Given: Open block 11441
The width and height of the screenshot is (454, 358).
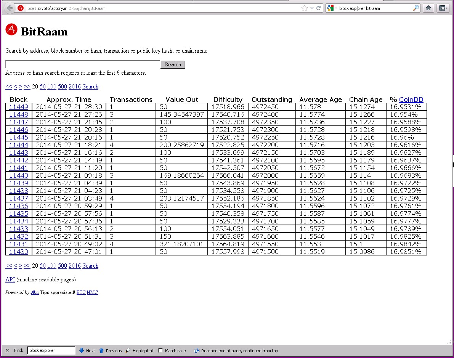Looking at the screenshot, I should coord(19,168).
